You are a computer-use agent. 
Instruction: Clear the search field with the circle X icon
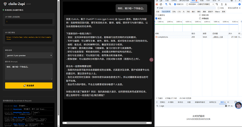(226, 106)
